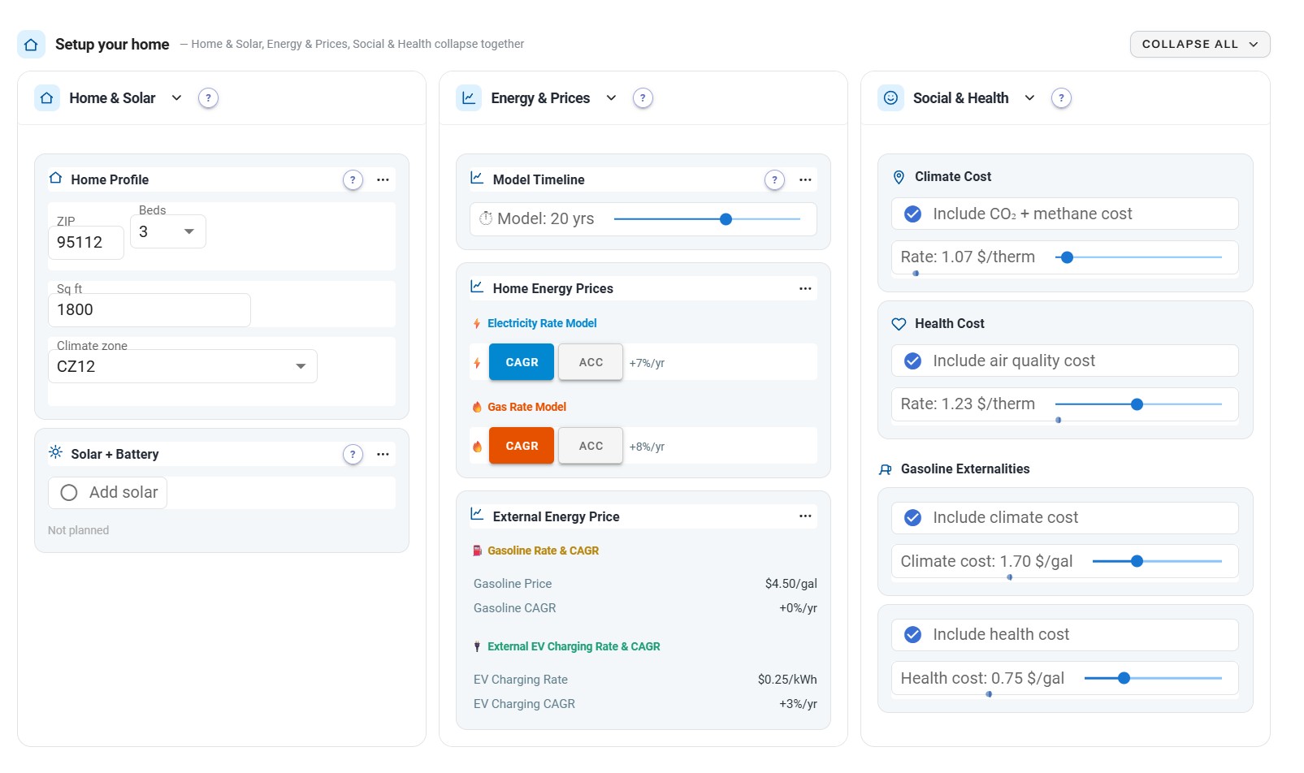Click the Social & Health smiley icon
The image size is (1304, 773).
(890, 98)
